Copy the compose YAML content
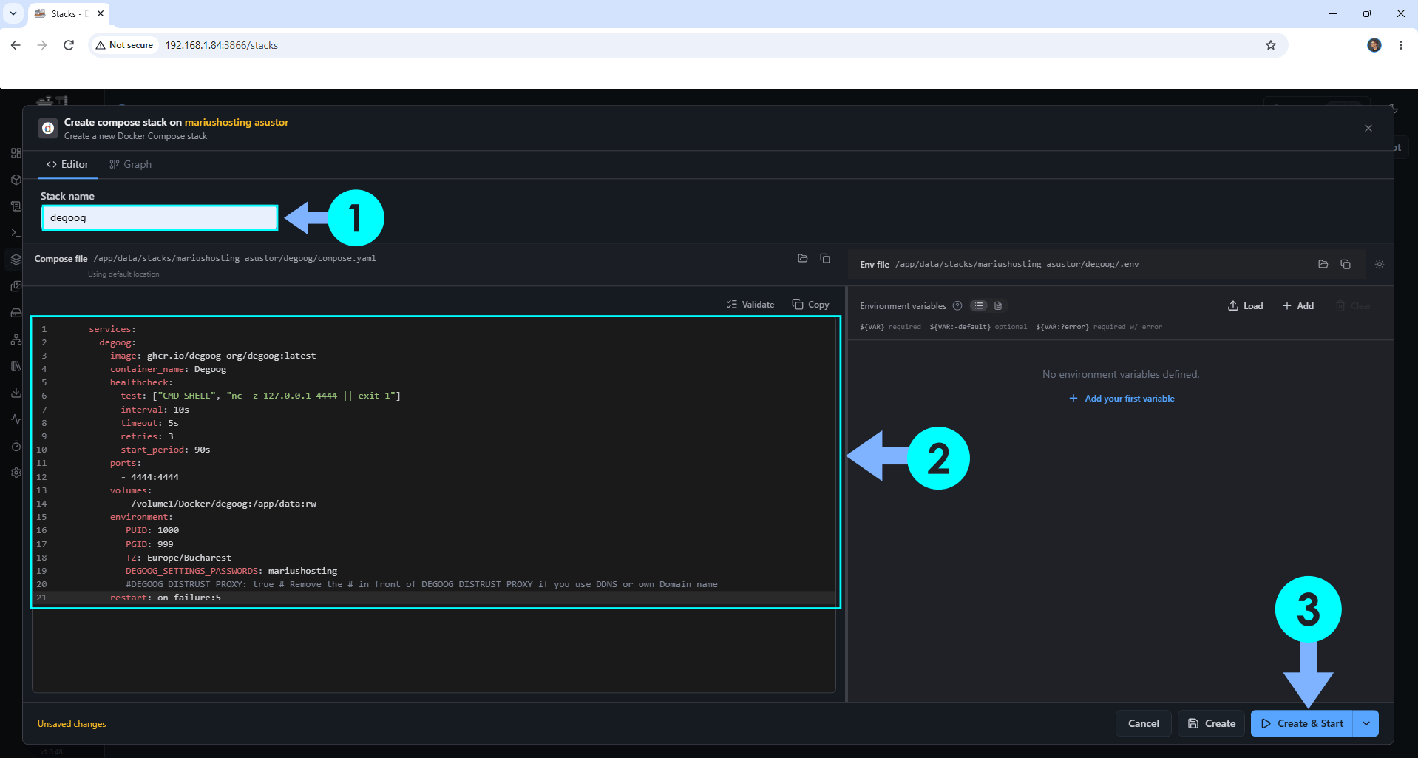This screenshot has width=1418, height=758. point(810,305)
